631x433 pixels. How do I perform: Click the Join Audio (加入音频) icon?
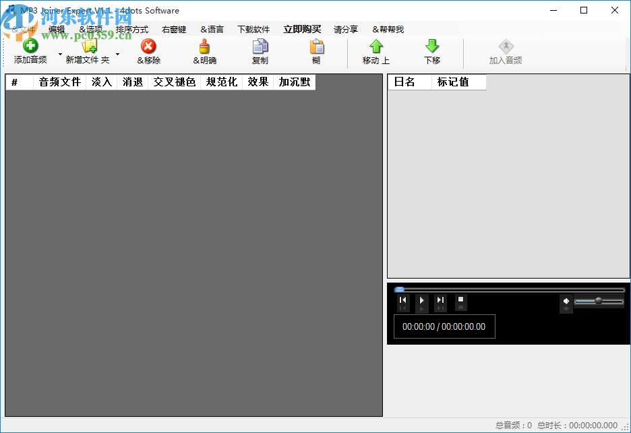pyautogui.click(x=506, y=47)
